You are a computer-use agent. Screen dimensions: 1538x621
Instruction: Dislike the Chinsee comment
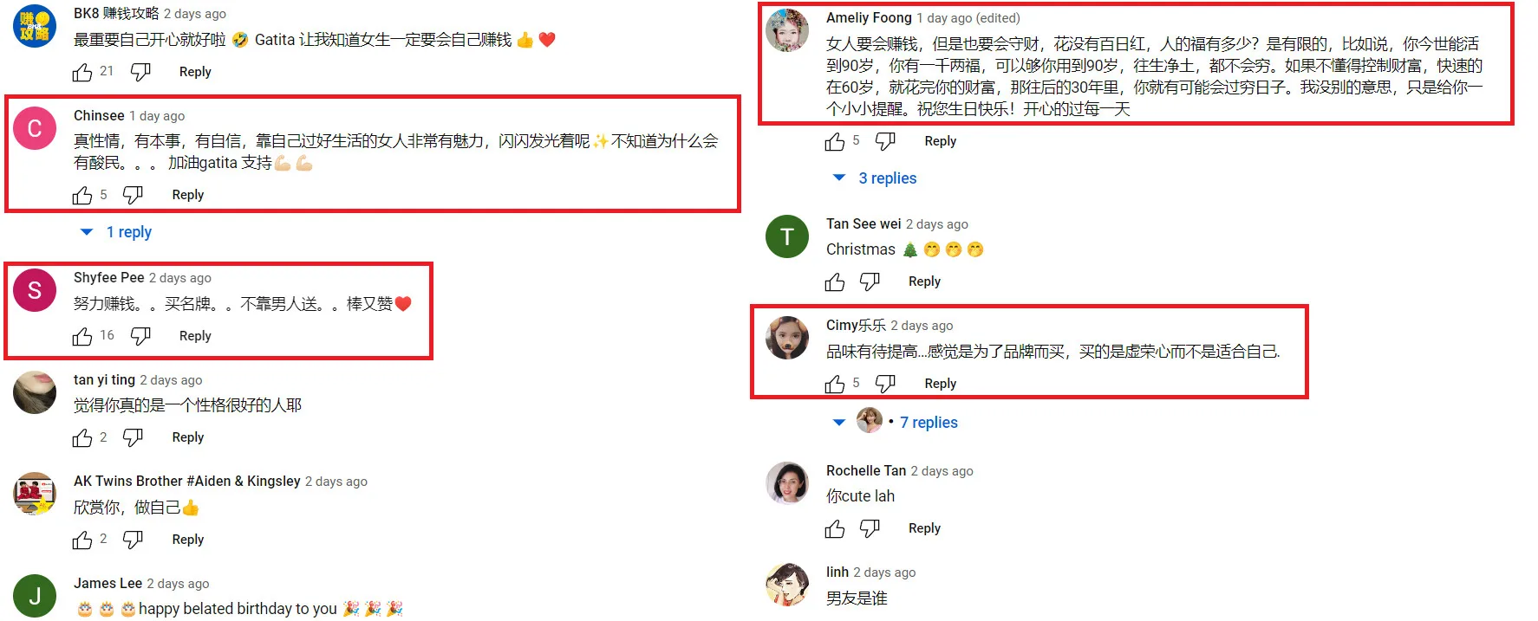[x=133, y=196]
